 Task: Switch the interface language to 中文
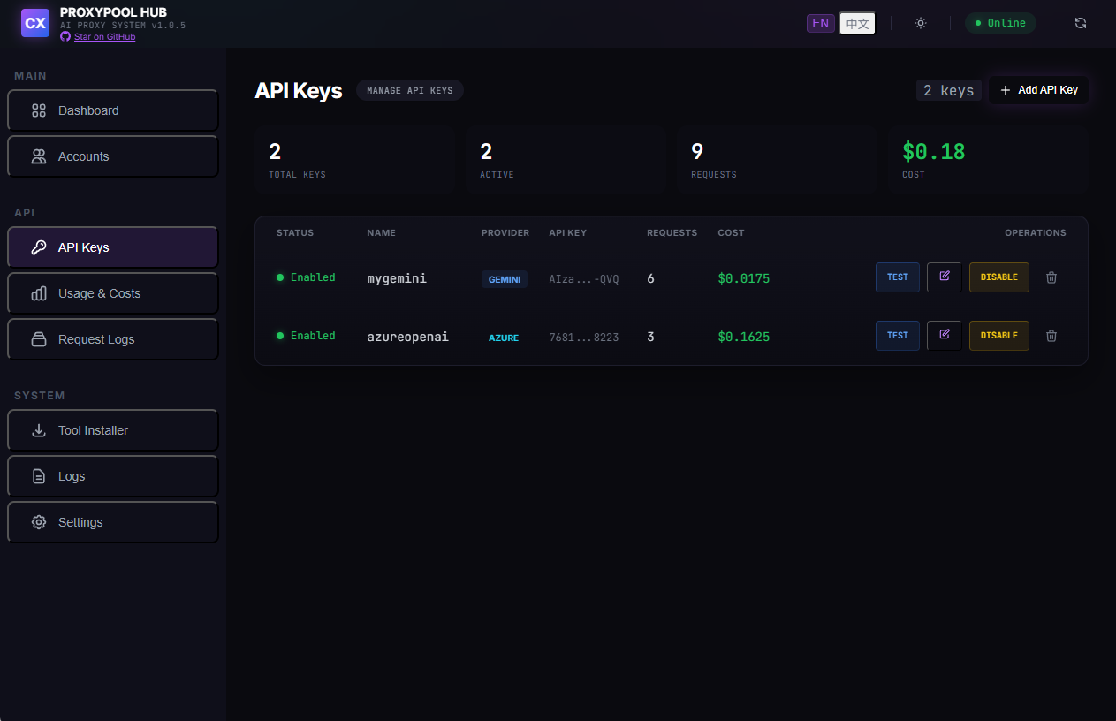(x=856, y=23)
